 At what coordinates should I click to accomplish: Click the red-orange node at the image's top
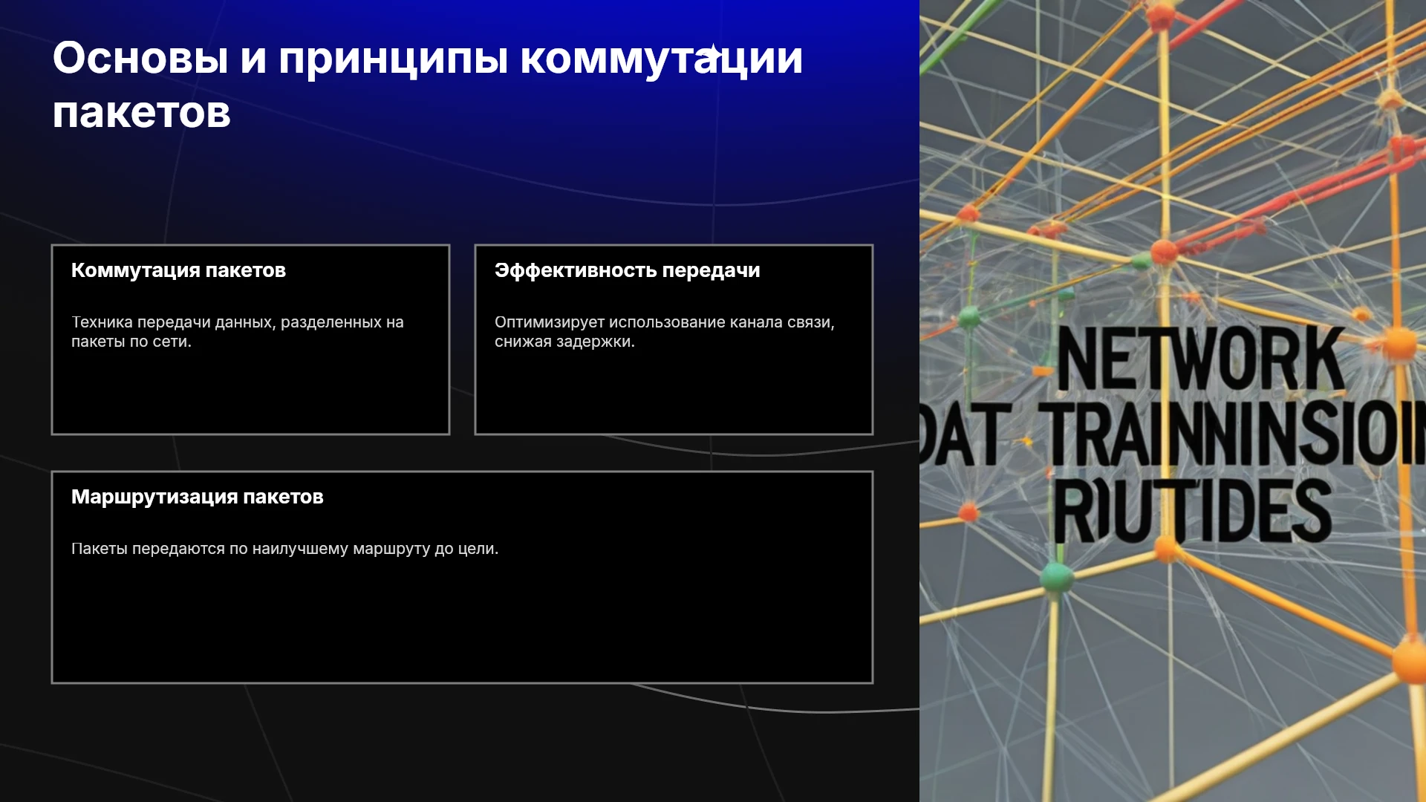click(1161, 16)
